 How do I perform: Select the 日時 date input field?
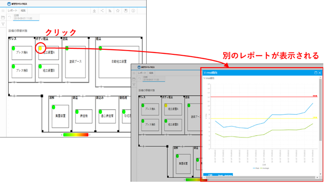coord(26,17)
